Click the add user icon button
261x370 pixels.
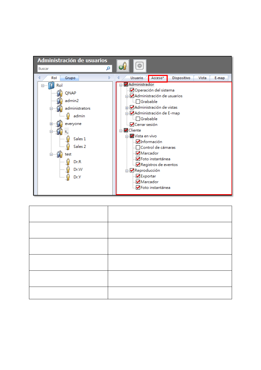click(x=123, y=66)
